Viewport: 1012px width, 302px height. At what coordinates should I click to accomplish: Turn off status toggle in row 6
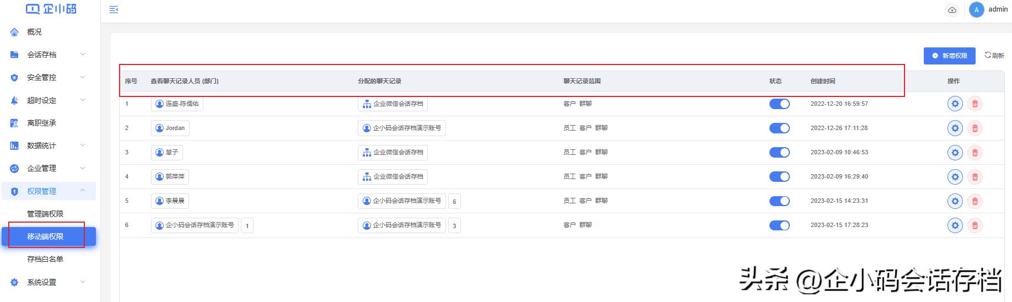tap(779, 225)
